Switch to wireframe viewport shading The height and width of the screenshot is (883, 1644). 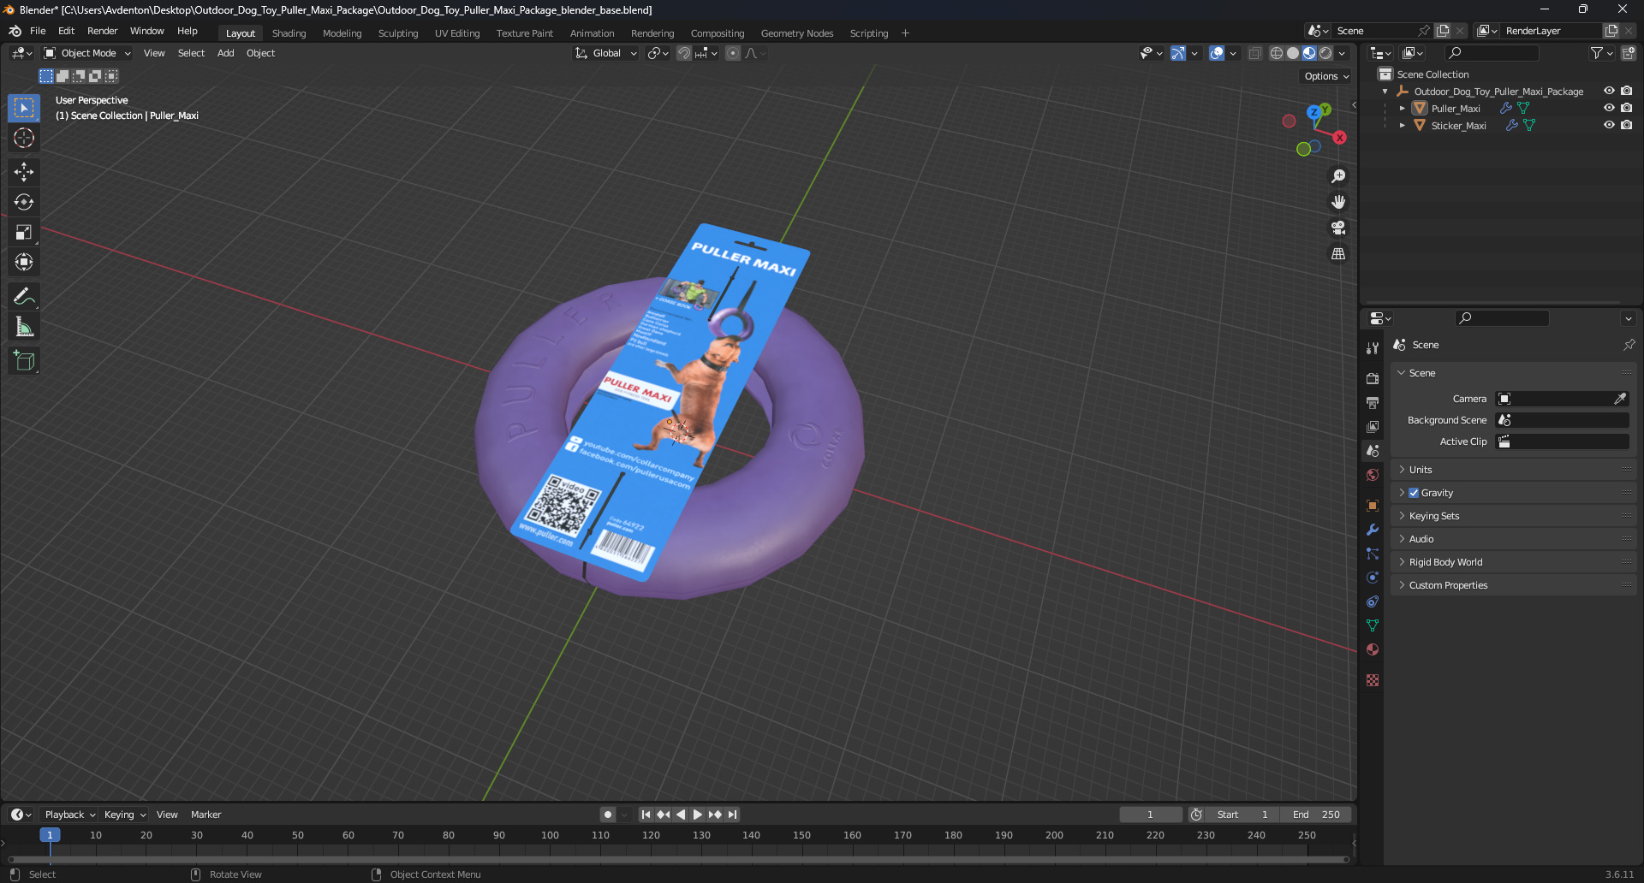[1277, 53]
